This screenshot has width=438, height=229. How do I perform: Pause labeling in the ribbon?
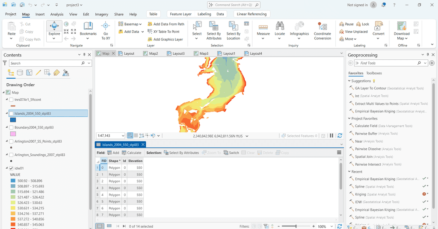[346, 24]
